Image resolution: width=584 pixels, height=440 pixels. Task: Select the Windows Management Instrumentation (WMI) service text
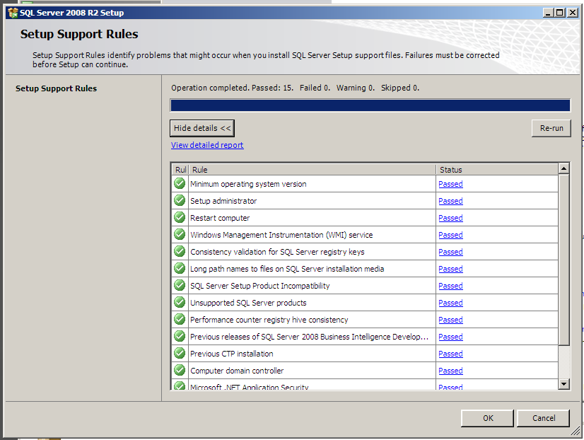pos(281,235)
